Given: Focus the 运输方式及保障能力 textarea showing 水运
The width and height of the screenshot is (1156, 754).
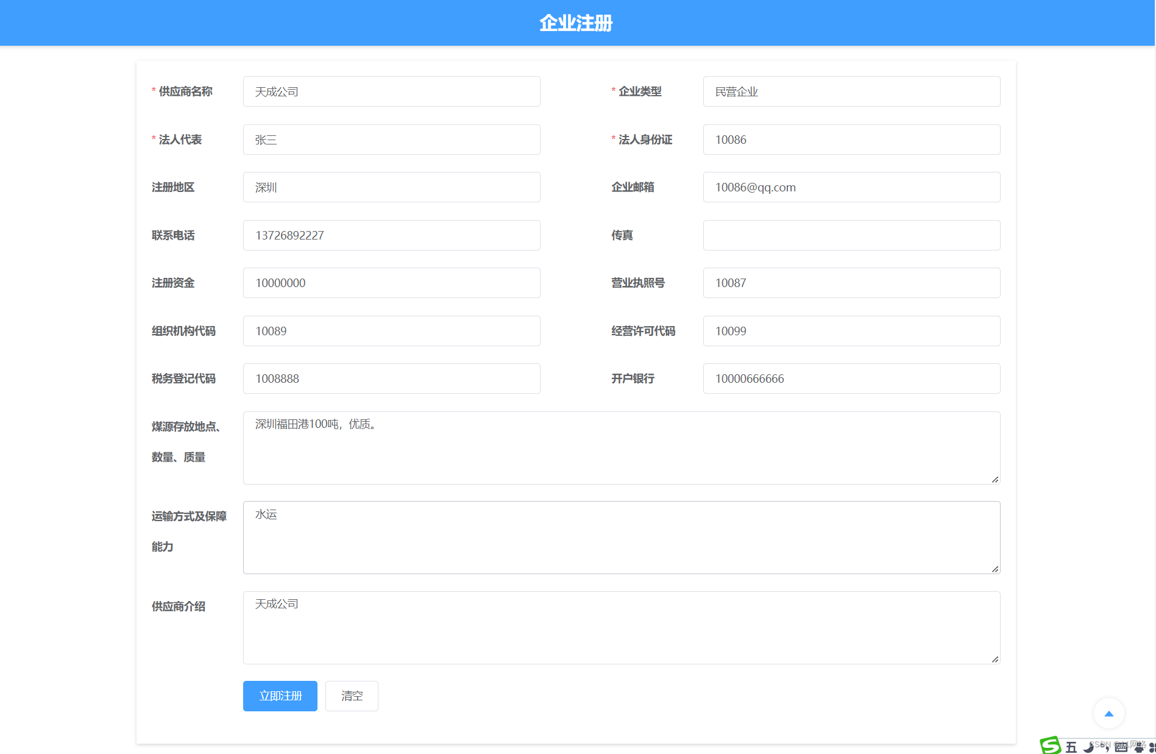Looking at the screenshot, I should click(622, 538).
